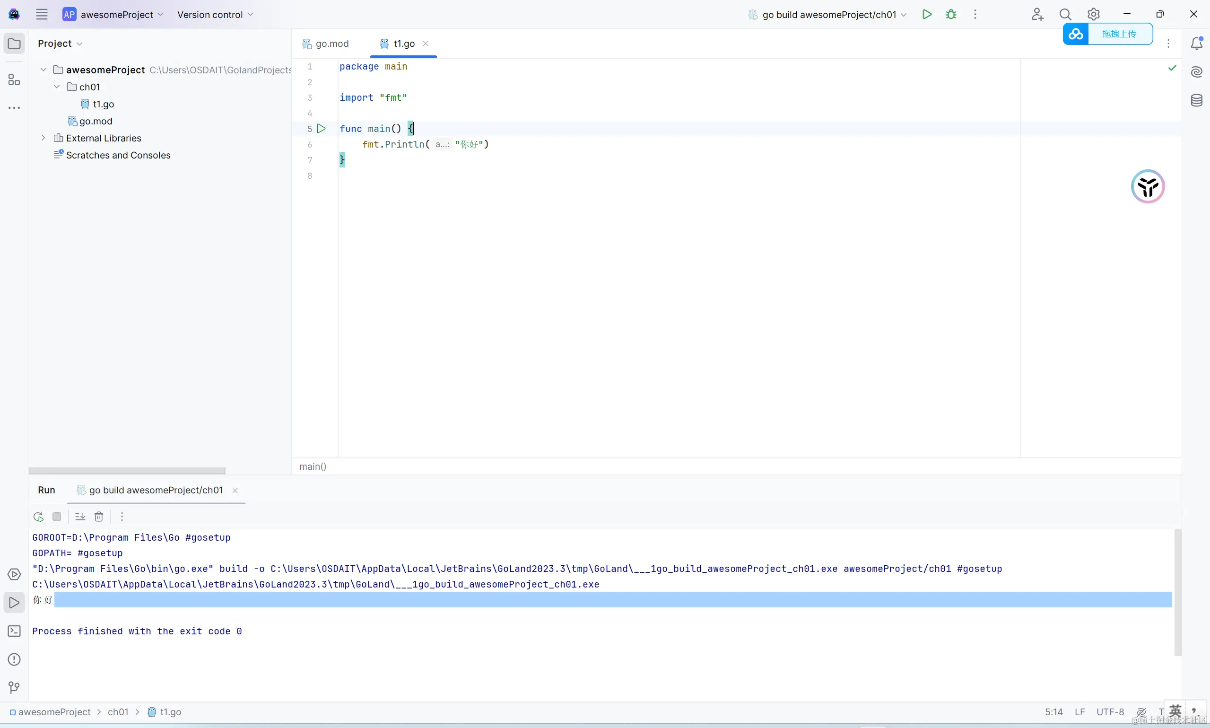
Task: Open the Problems tool window icon
Action: (x=14, y=659)
